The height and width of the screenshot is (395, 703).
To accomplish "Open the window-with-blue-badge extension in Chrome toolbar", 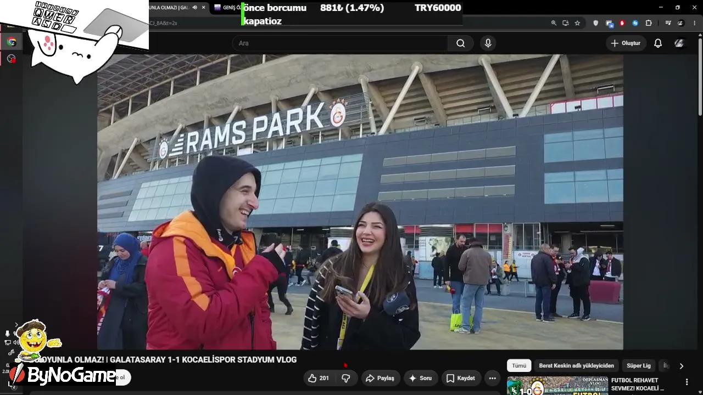I will [609, 23].
